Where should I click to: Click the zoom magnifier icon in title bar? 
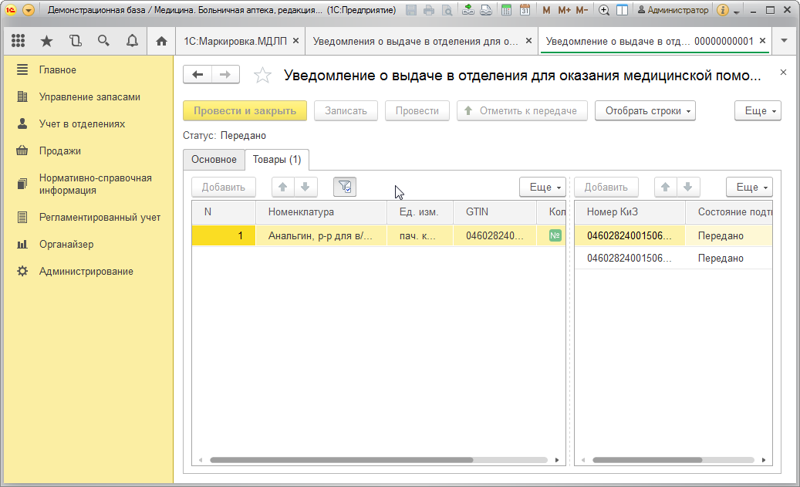(x=604, y=10)
